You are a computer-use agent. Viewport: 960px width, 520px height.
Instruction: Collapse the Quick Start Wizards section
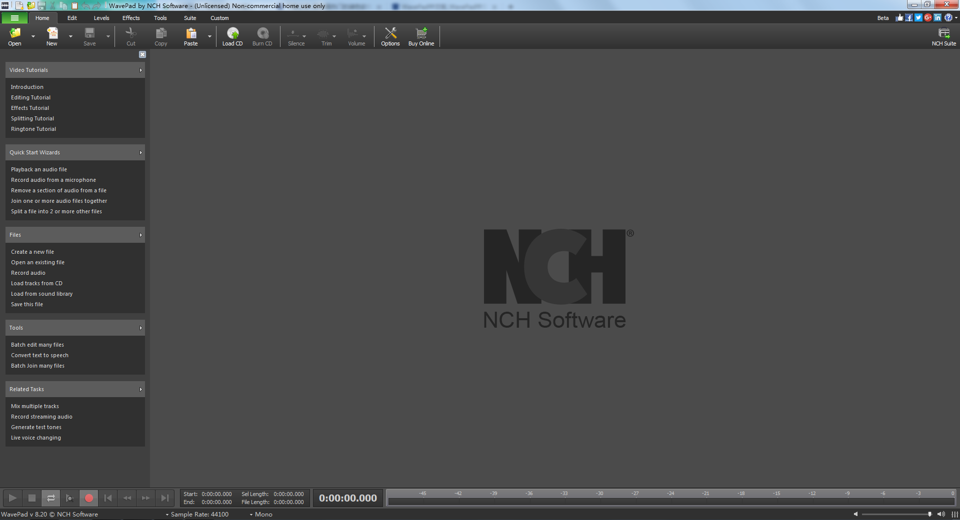[140, 153]
